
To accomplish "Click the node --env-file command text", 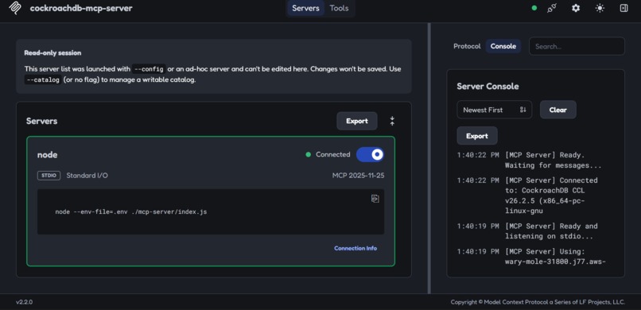I will point(130,212).
